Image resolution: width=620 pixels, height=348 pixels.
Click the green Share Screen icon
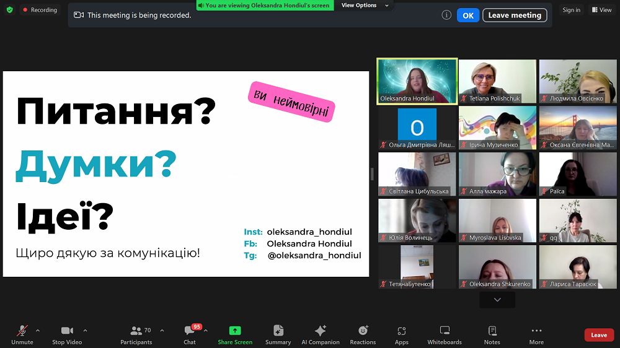coord(235,331)
